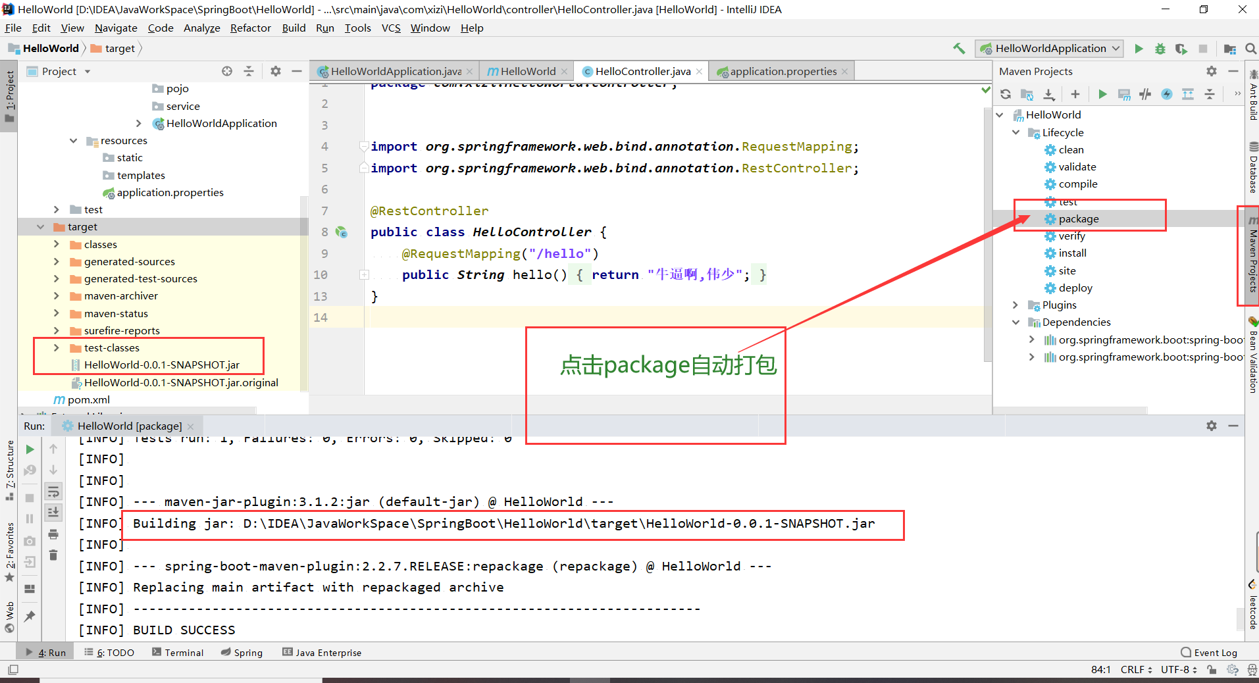Expand folded hello() method in editor

point(364,274)
